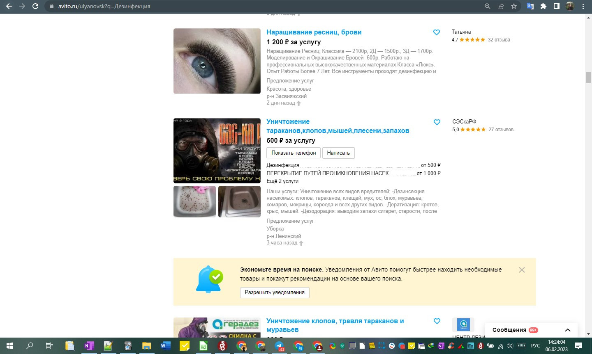Toggle the Chrome side panel
The height and width of the screenshot is (354, 592).
(557, 6)
